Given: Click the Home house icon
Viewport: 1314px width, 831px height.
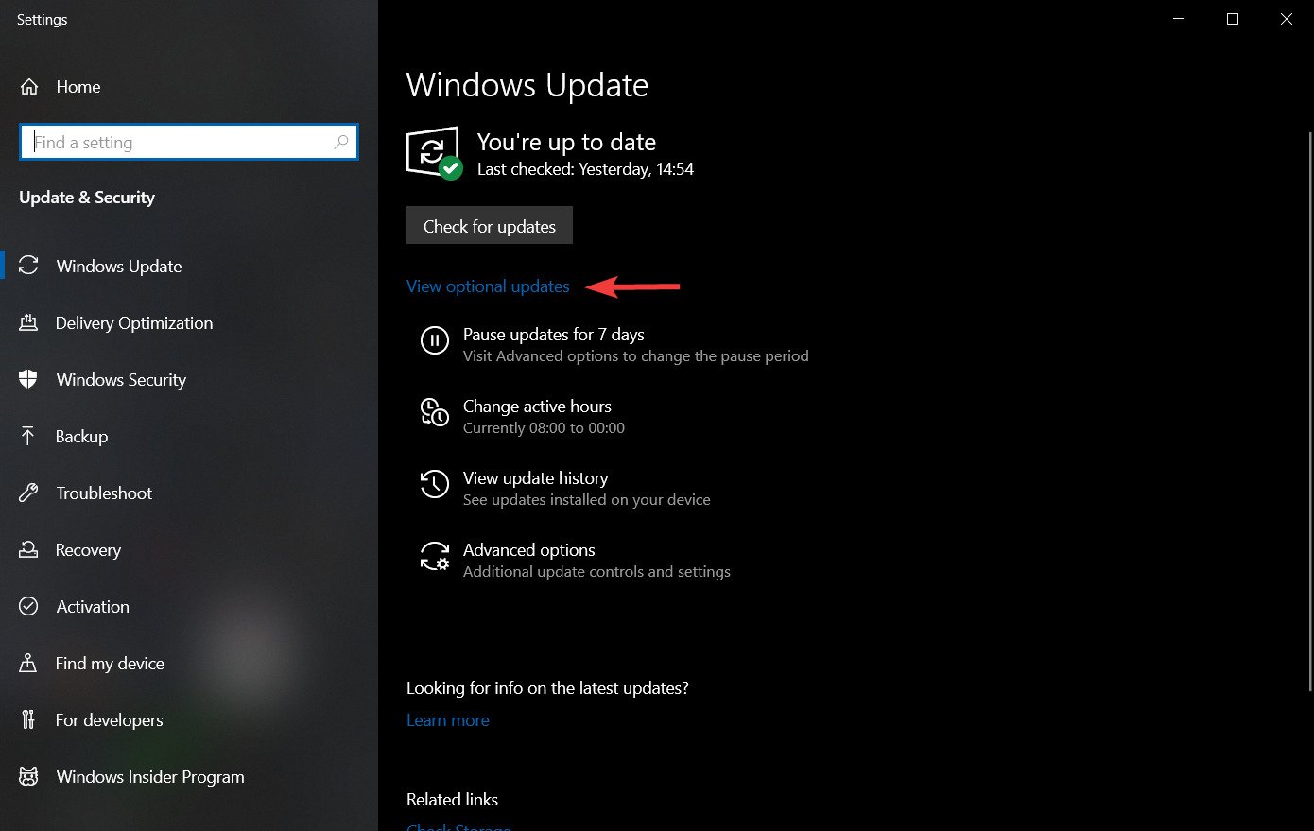Looking at the screenshot, I should tap(29, 87).
